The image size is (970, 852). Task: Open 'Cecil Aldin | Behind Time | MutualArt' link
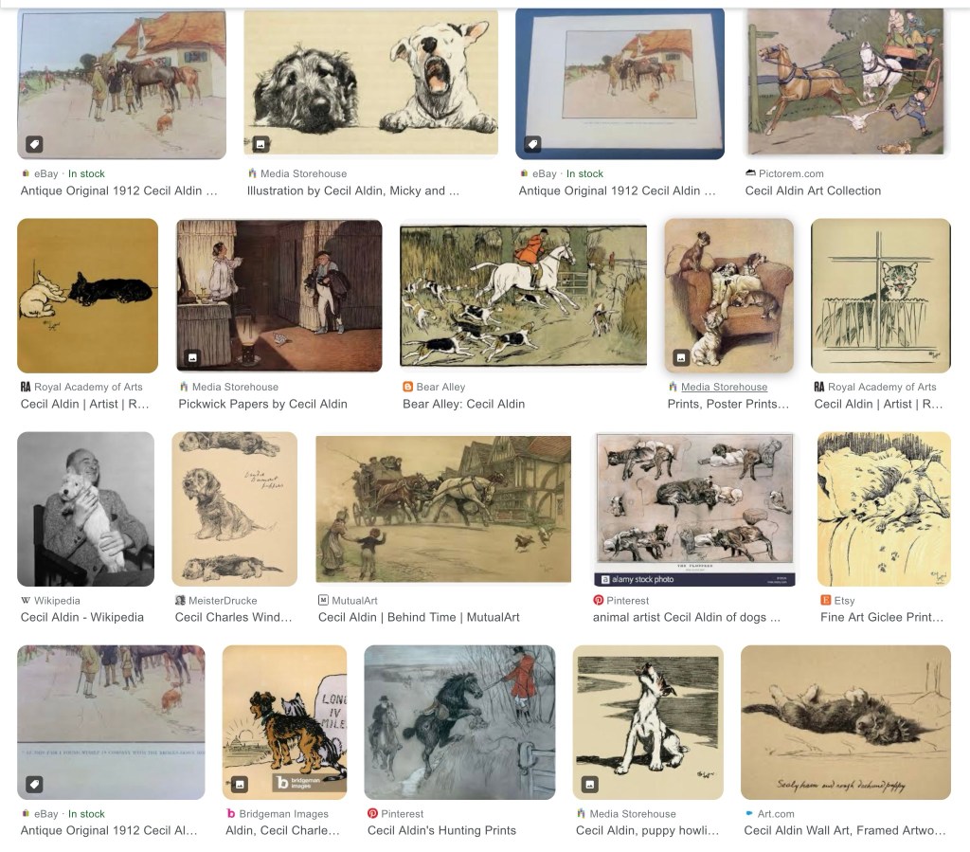[419, 617]
